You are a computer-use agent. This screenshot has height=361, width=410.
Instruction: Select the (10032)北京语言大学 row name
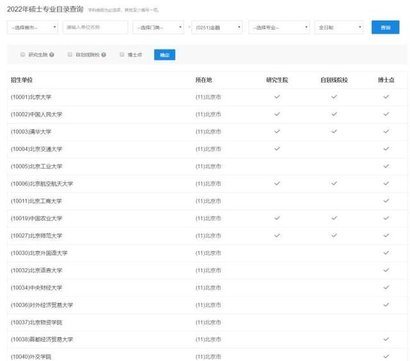[x=37, y=270]
